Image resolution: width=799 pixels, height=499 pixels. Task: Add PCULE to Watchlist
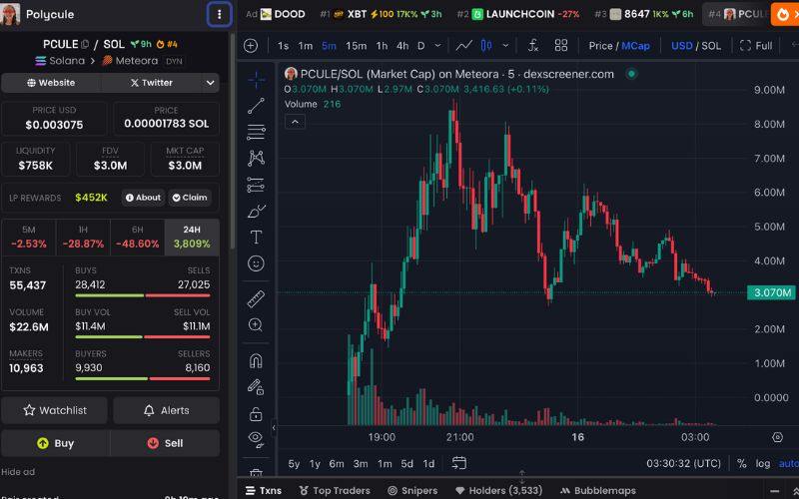[x=55, y=410]
